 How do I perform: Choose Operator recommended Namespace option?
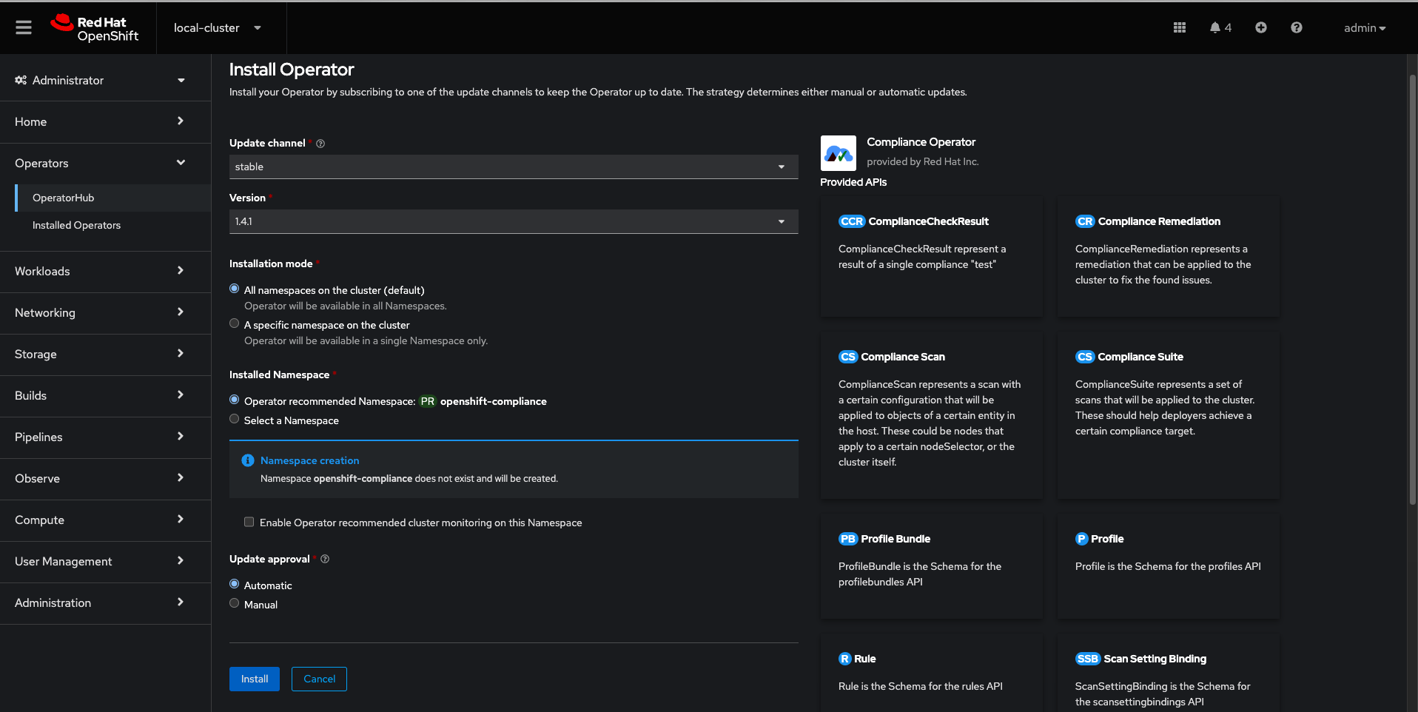pyautogui.click(x=235, y=400)
